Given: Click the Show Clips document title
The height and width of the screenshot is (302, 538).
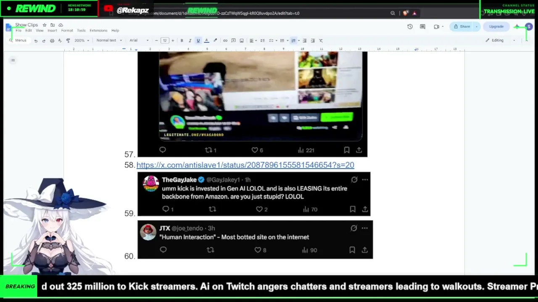Looking at the screenshot, I should (26, 25).
